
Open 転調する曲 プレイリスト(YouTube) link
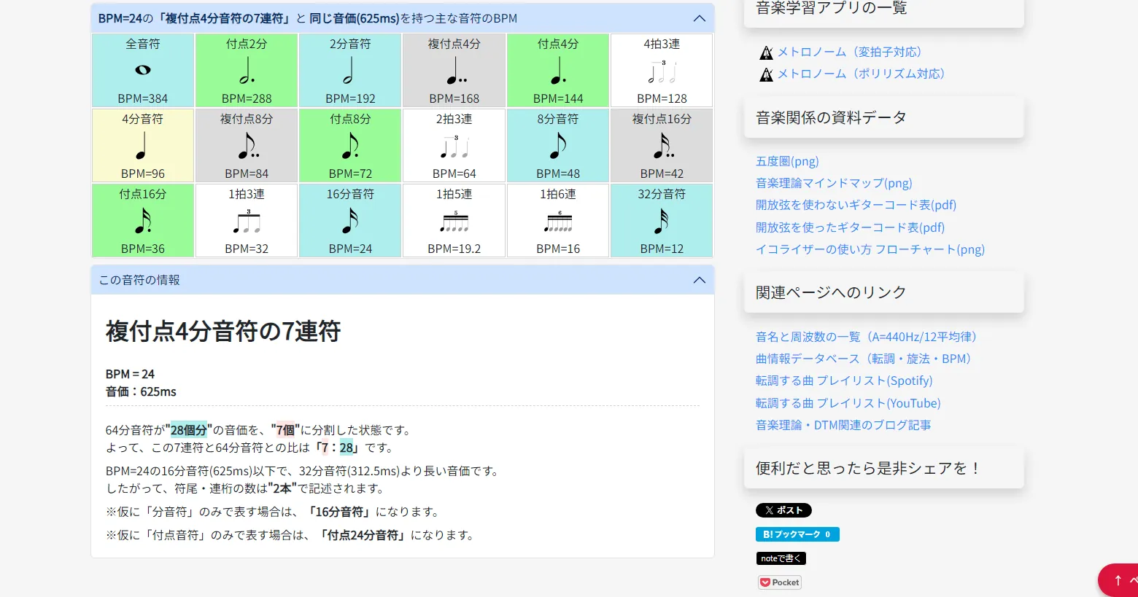click(x=848, y=403)
